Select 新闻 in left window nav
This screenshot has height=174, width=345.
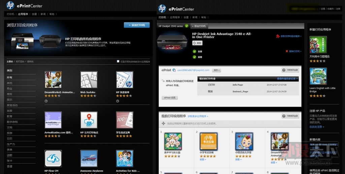(43, 14)
